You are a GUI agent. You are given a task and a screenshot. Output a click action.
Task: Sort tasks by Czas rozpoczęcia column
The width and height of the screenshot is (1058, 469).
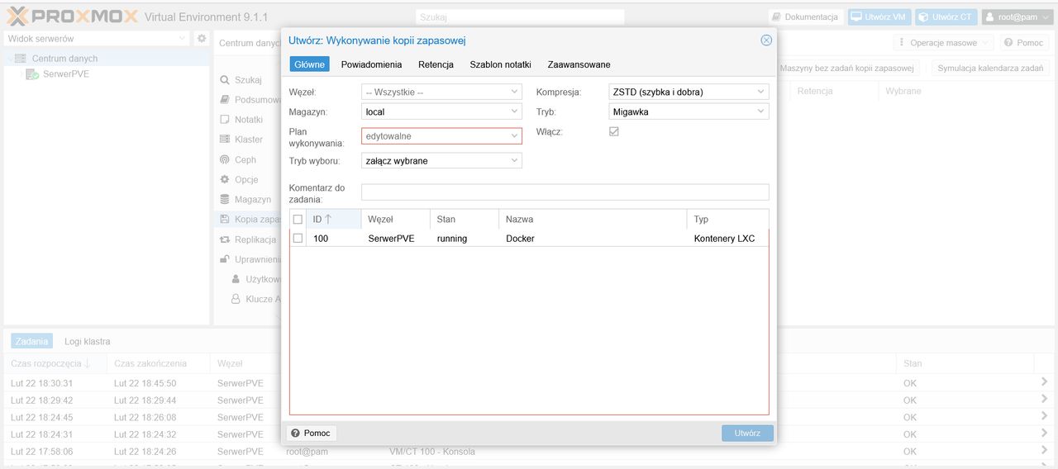[x=55, y=363]
